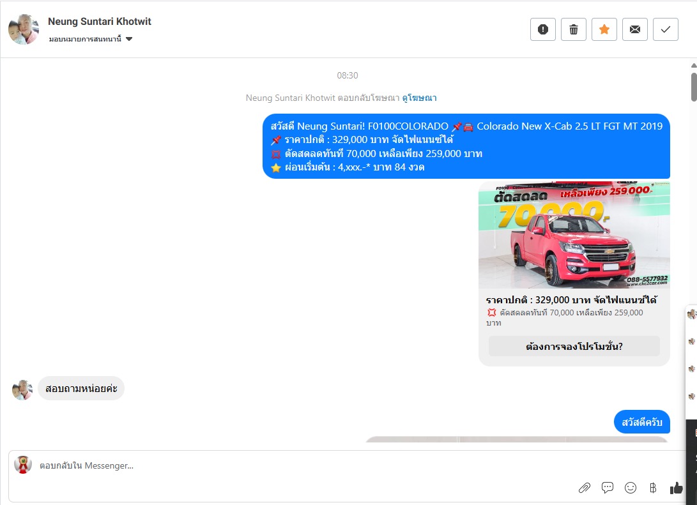The width and height of the screenshot is (697, 505).
Task: Open the emoji smiley picker
Action: tap(631, 488)
